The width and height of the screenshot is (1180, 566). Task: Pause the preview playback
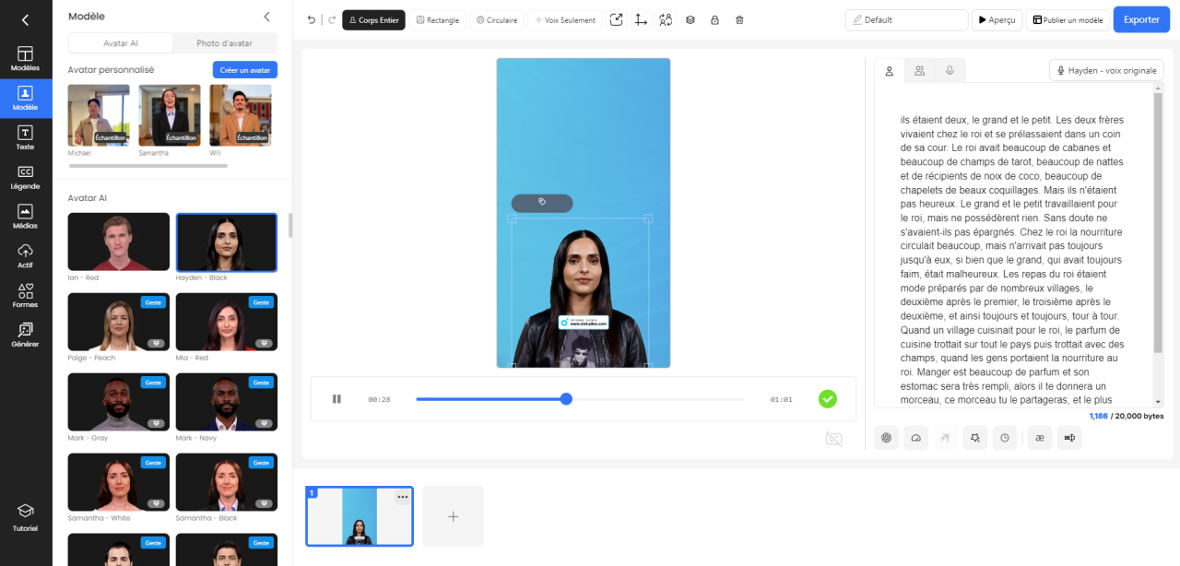pyautogui.click(x=336, y=399)
